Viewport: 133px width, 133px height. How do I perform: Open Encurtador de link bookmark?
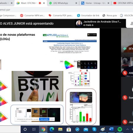pyautogui.click(x=88, y=15)
